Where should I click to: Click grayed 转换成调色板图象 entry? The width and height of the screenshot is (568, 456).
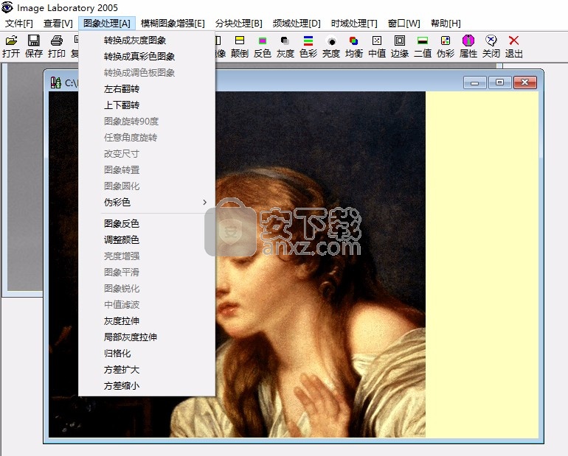click(147, 73)
